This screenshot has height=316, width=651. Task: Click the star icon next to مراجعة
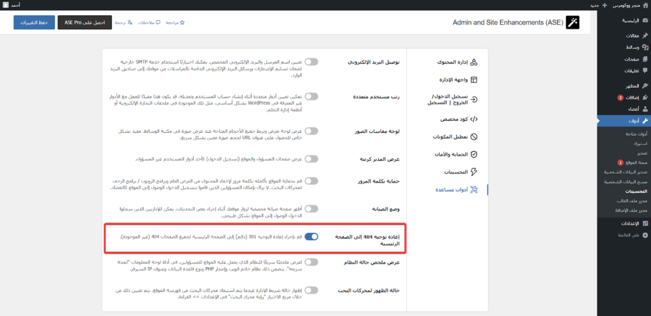pyautogui.click(x=182, y=22)
